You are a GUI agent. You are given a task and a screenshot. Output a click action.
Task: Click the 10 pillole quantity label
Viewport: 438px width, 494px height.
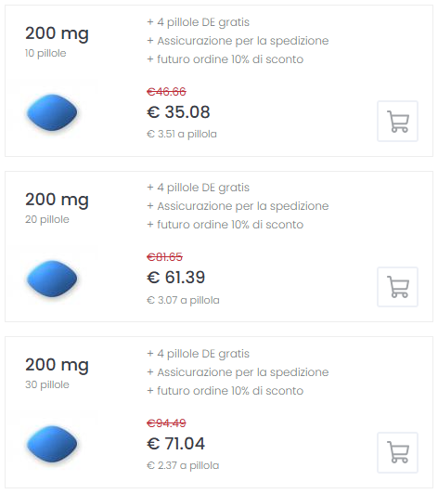tap(45, 54)
